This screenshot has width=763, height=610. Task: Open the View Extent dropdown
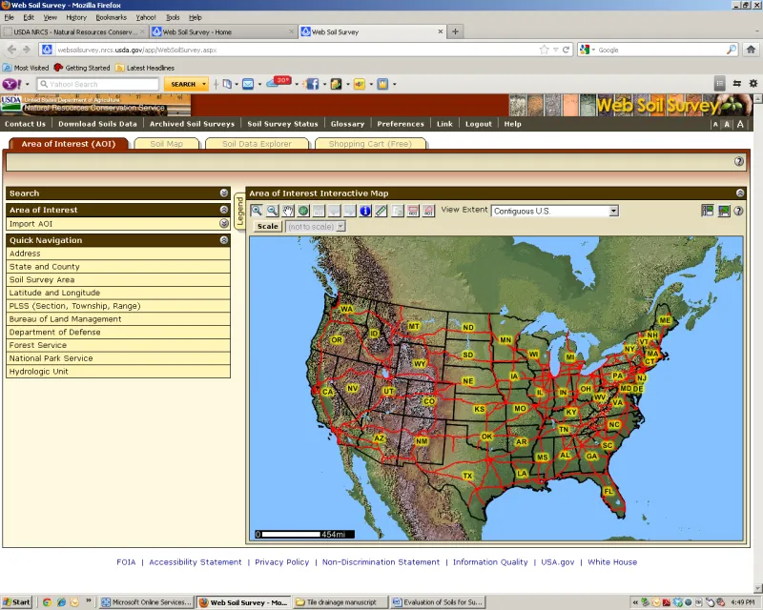click(x=613, y=211)
